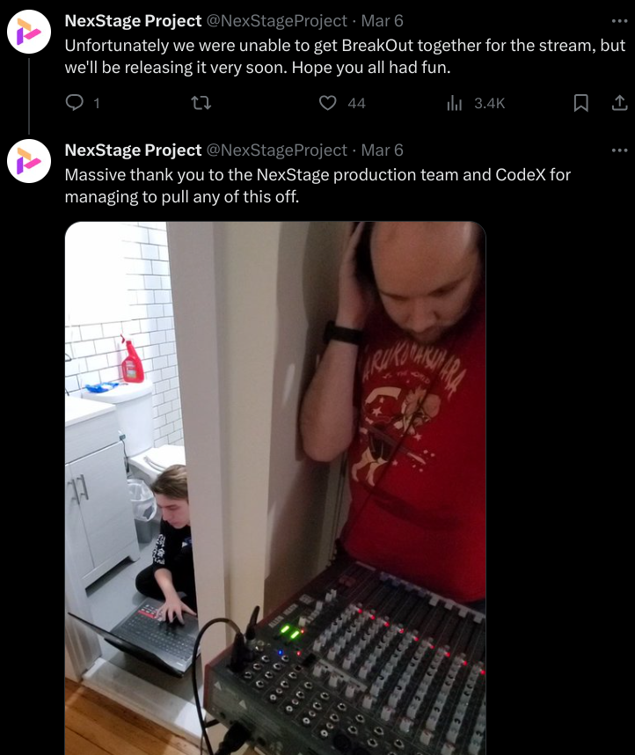The width and height of the screenshot is (635, 755).
Task: Open NexStage Project name on second tweet
Action: point(133,150)
